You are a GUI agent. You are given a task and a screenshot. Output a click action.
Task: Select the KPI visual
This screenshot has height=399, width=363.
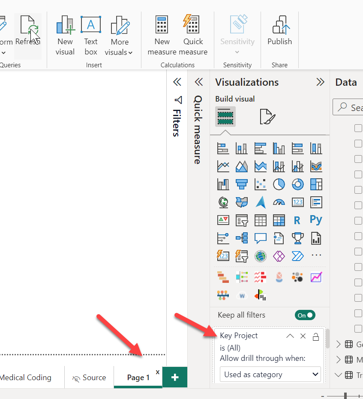(x=223, y=220)
